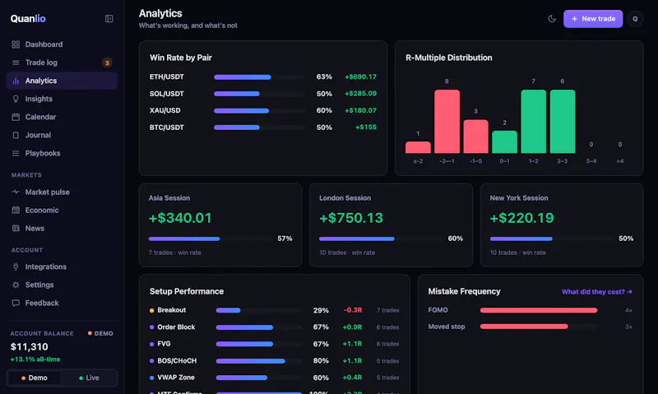The height and width of the screenshot is (394, 658).
Task: Collapse the sidebar with the panel icon
Action: coord(109,18)
